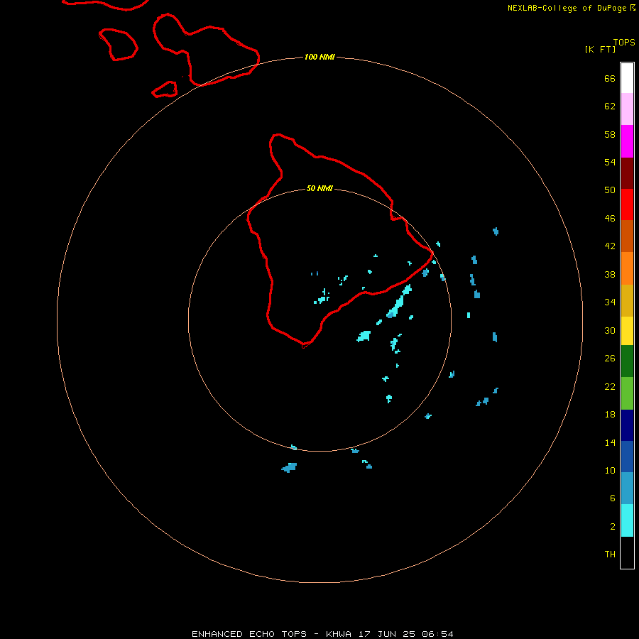Click the magenta legend swatch
639x639 pixels.
tap(627, 141)
